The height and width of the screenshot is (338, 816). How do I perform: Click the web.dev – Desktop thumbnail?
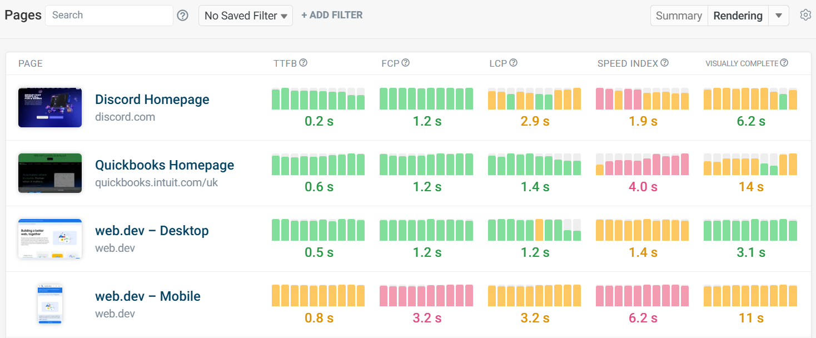50,238
